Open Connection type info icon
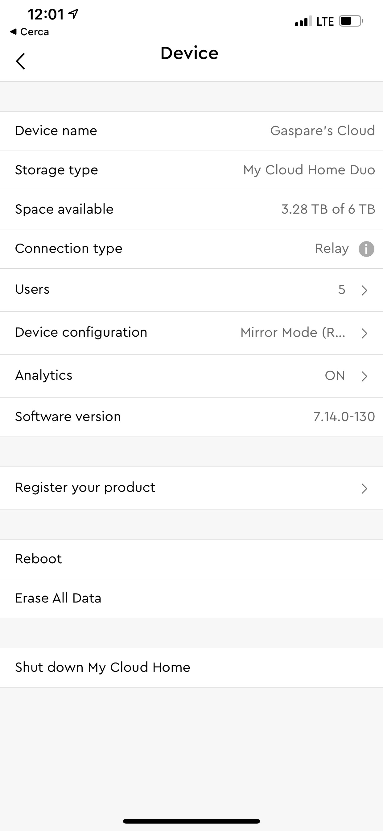Image resolution: width=383 pixels, height=831 pixels. click(366, 249)
